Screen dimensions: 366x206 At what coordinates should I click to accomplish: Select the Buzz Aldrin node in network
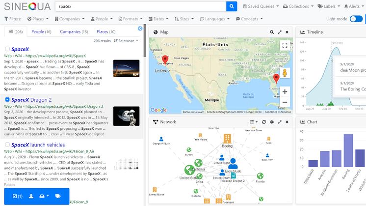coord(267,155)
